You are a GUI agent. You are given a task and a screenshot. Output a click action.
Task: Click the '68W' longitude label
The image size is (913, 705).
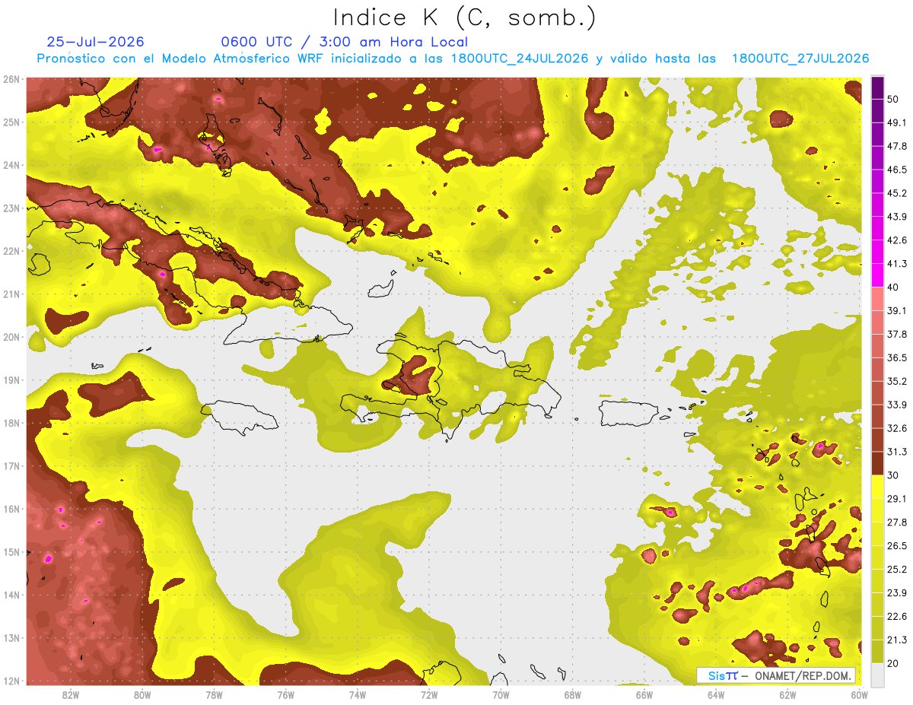(572, 695)
